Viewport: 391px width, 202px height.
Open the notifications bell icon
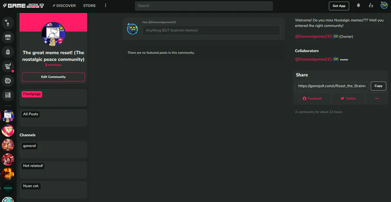(x=358, y=6)
